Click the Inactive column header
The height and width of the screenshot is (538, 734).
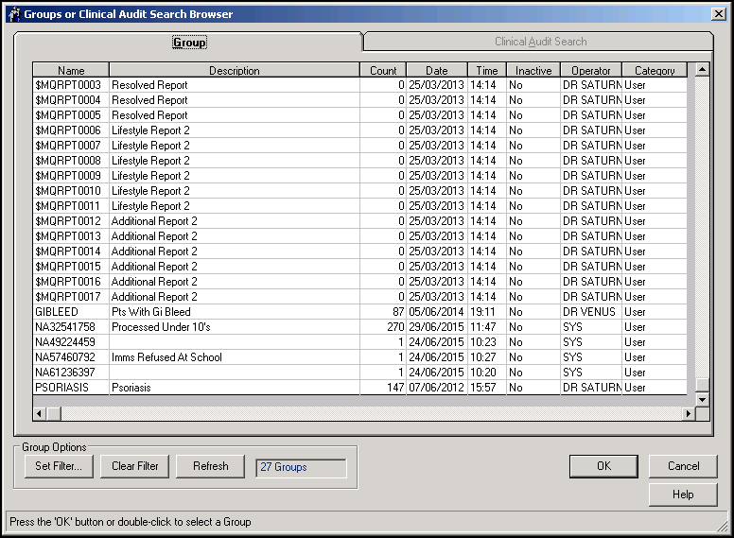pyautogui.click(x=533, y=71)
